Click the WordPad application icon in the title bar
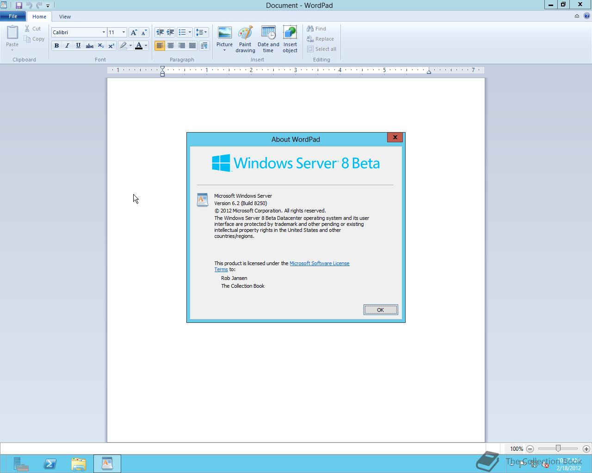This screenshot has width=592, height=473. point(4,6)
